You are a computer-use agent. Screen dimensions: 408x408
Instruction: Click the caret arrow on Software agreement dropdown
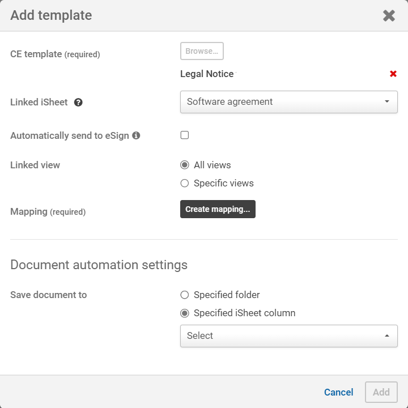pyautogui.click(x=386, y=102)
